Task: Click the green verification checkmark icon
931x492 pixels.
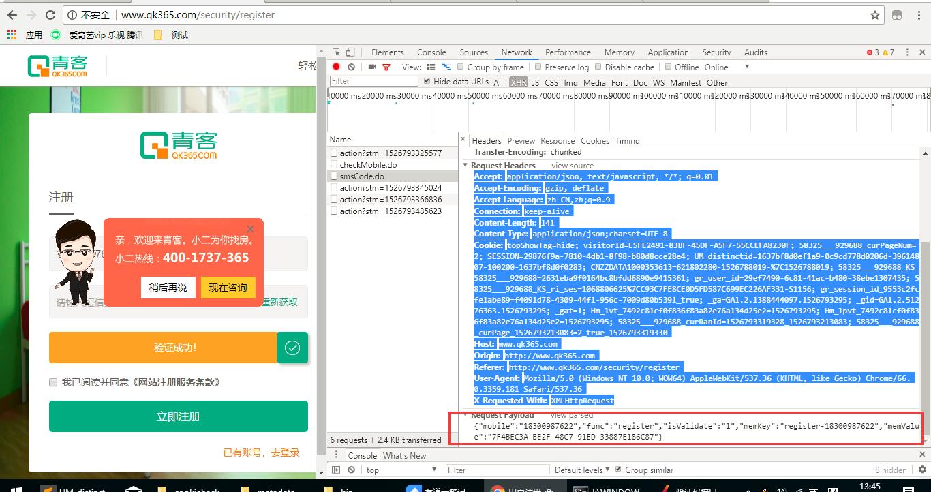Action: click(292, 348)
